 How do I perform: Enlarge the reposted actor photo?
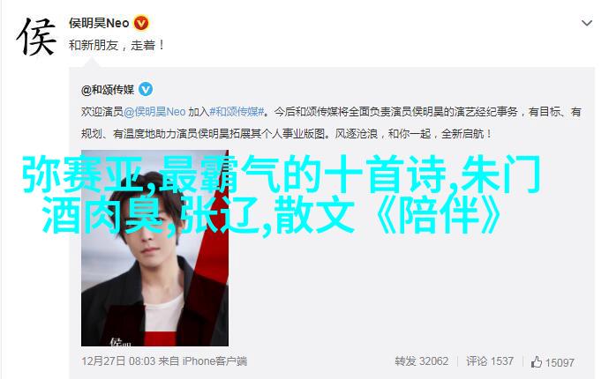(x=154, y=248)
